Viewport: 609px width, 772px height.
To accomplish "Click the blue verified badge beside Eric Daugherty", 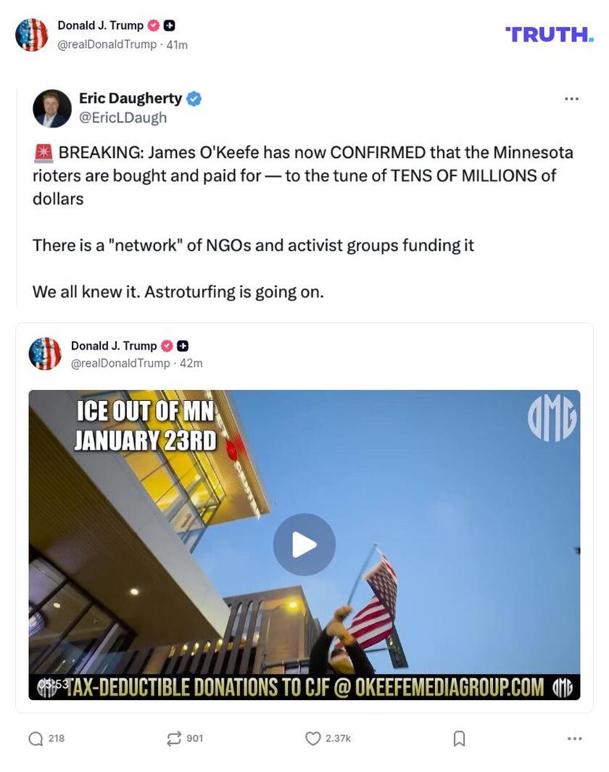I will 194,99.
